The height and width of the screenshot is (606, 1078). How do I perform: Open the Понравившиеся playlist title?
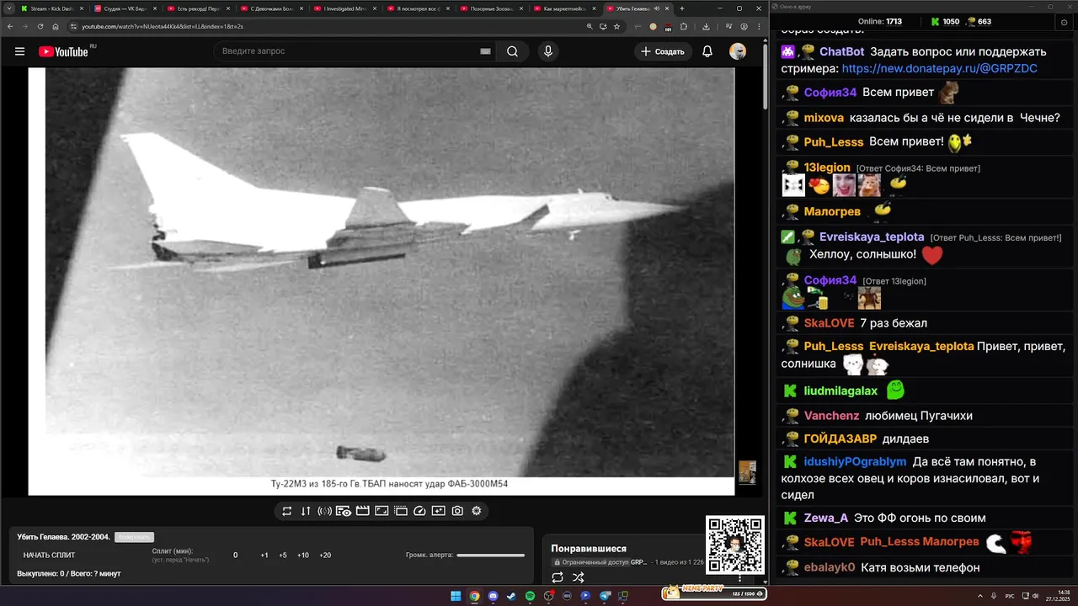(x=589, y=549)
